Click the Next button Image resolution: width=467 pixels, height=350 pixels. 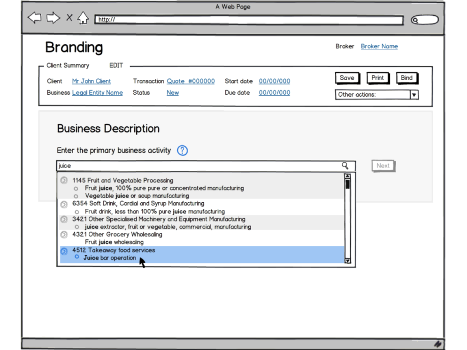click(x=383, y=166)
